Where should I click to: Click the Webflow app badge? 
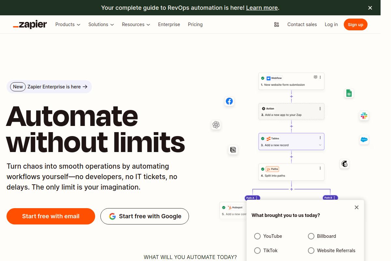(274, 78)
